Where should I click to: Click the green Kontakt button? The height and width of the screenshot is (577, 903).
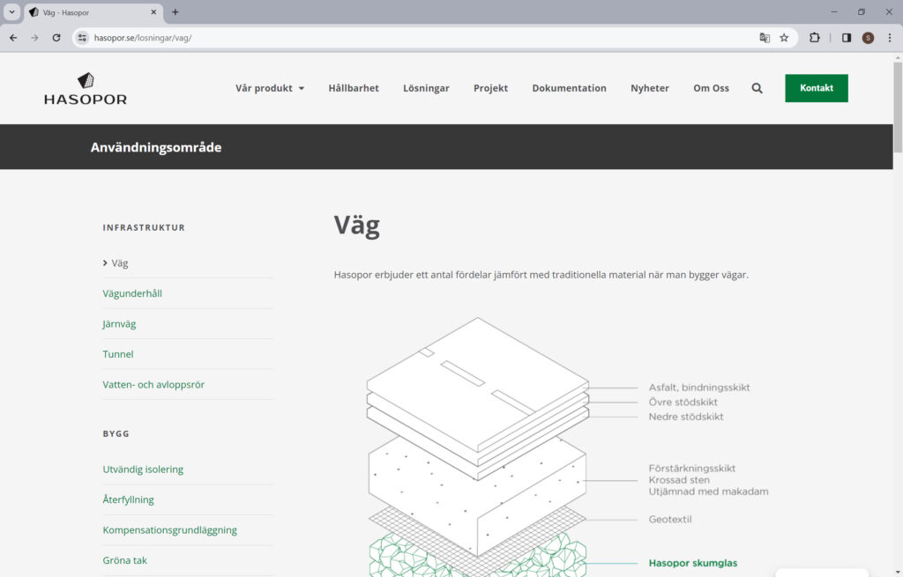click(816, 88)
